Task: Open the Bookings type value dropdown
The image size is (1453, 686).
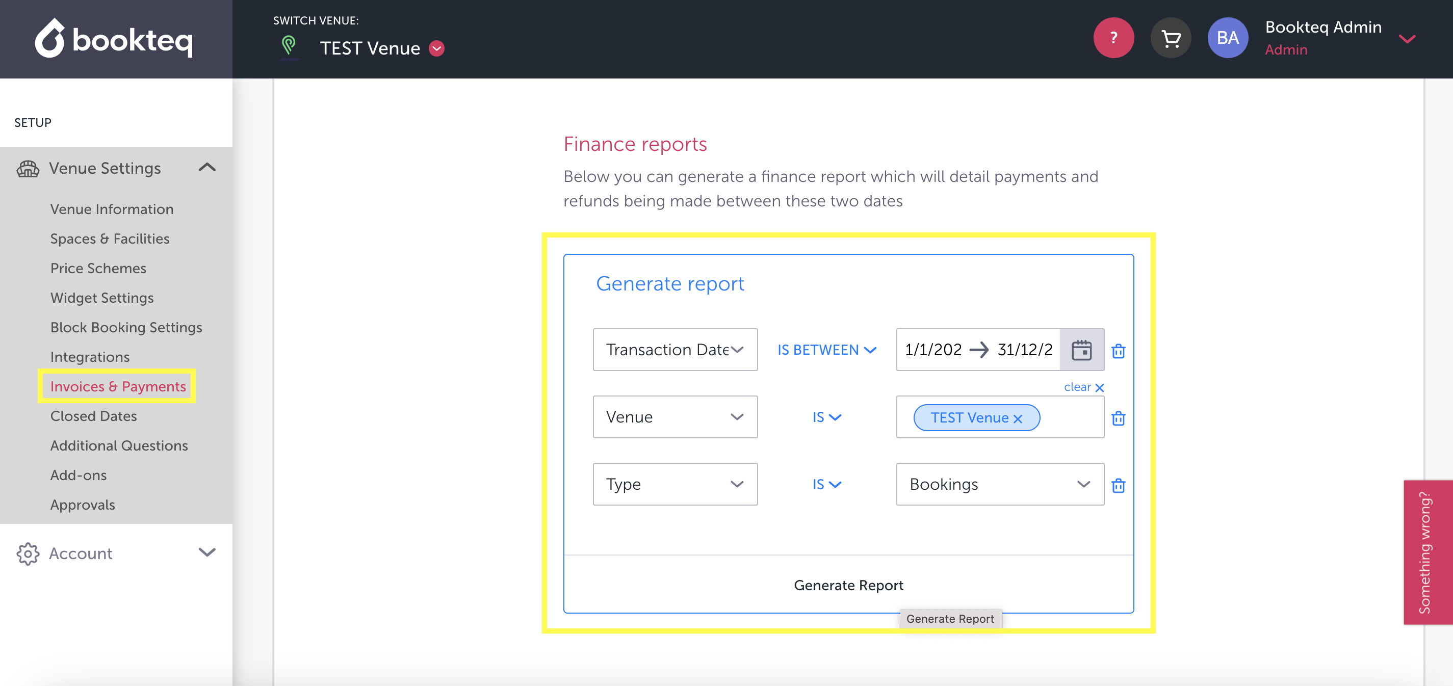Action: tap(999, 484)
